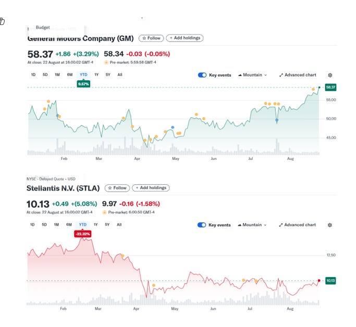Open GM chart settings gear

point(330,75)
